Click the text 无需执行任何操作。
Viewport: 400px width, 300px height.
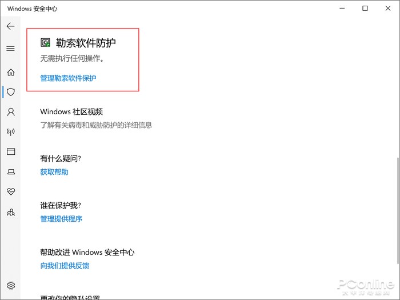point(72,58)
